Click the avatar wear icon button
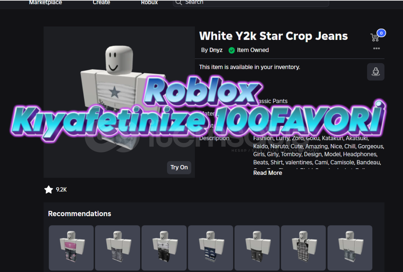Screen dimensions: 403x272 [x=375, y=72]
